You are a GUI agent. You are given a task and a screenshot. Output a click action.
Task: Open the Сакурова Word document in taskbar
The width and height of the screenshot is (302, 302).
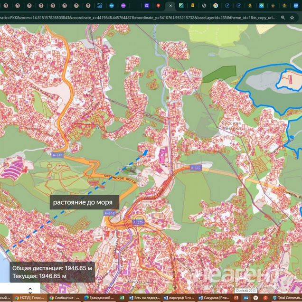(x=215, y=298)
